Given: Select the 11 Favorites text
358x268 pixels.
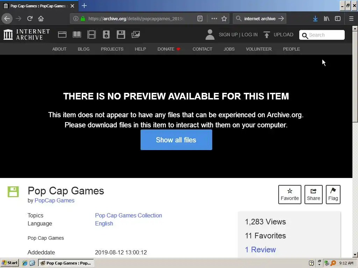Looking at the screenshot, I should [x=265, y=236].
